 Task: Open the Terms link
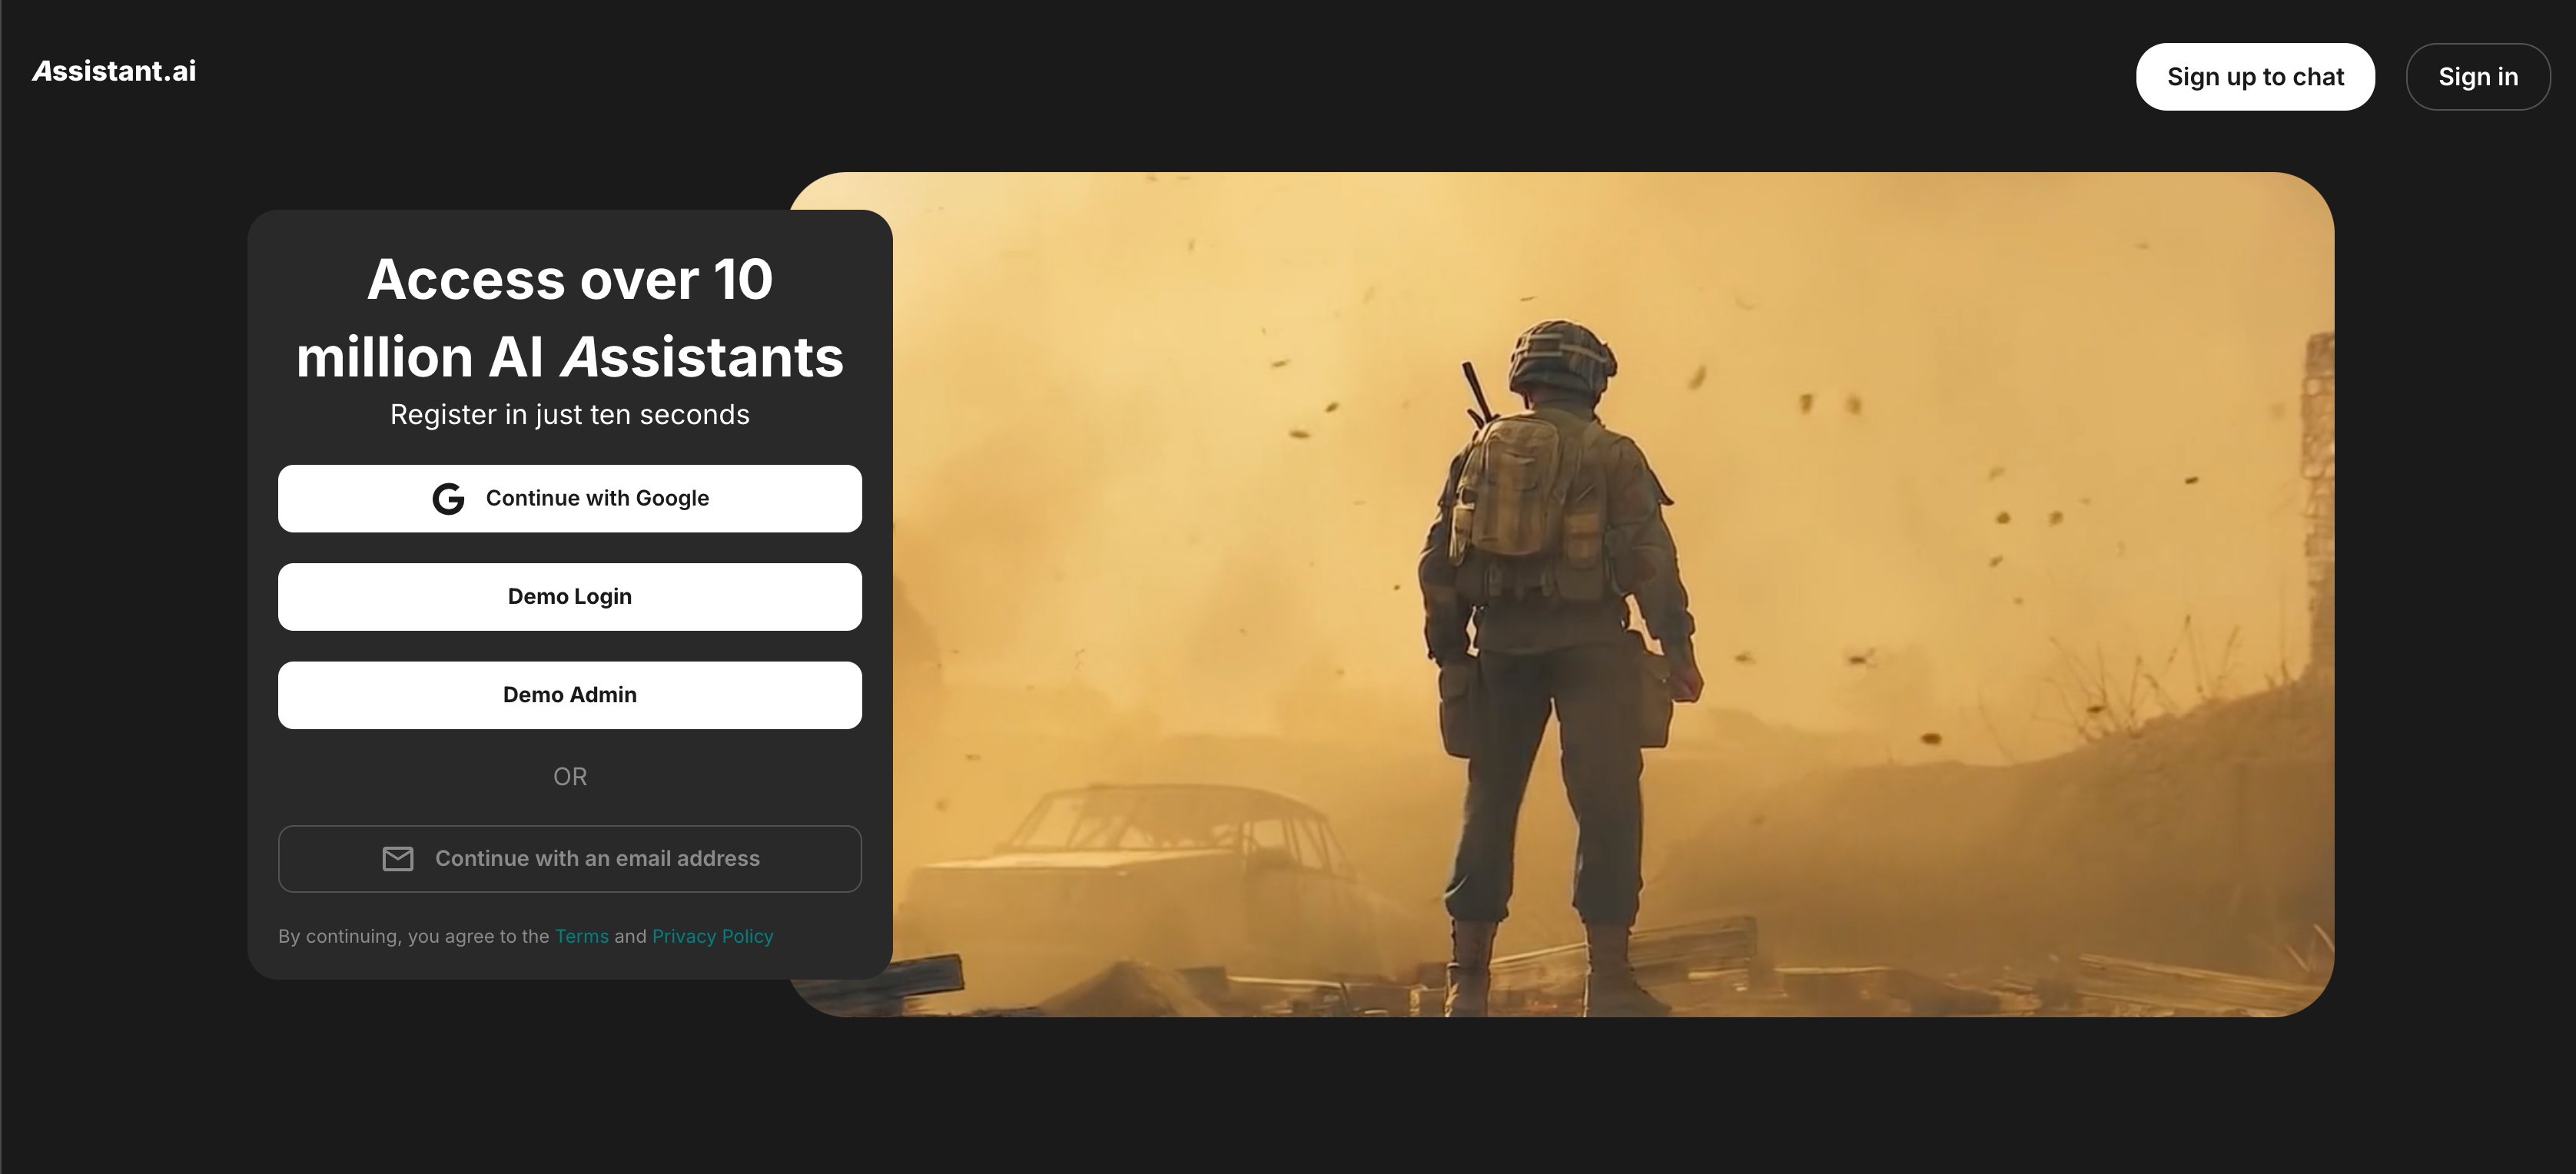582,936
